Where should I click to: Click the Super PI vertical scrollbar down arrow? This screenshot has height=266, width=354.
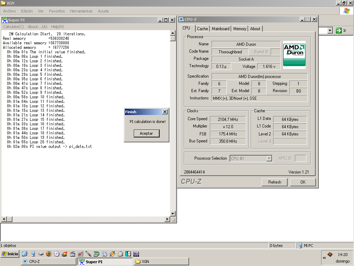pyautogui.click(x=173, y=214)
